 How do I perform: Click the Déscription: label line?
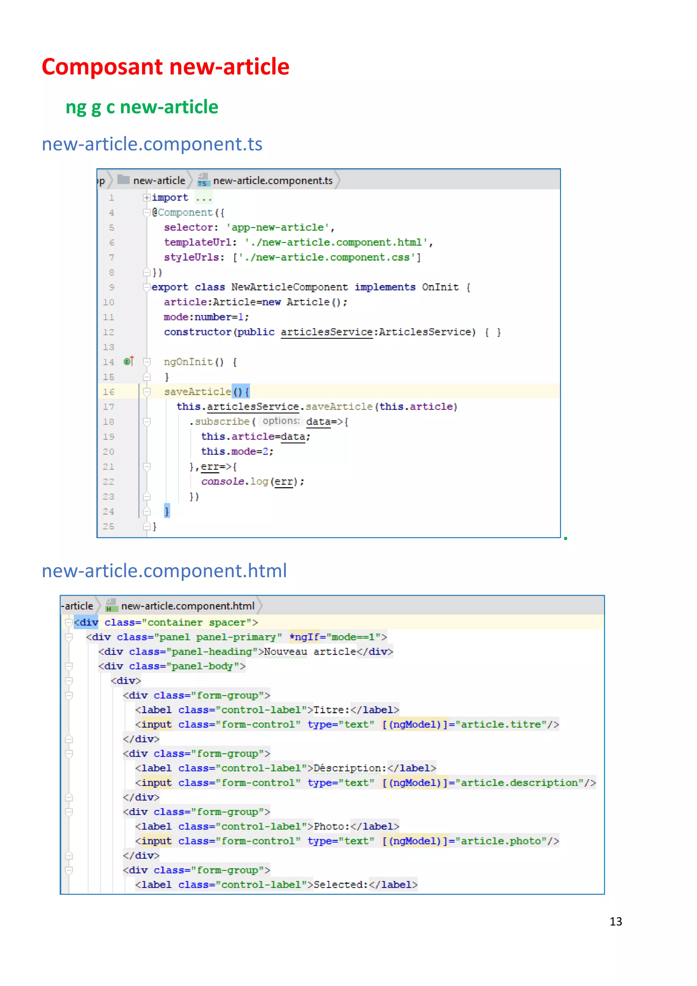pyautogui.click(x=286, y=768)
